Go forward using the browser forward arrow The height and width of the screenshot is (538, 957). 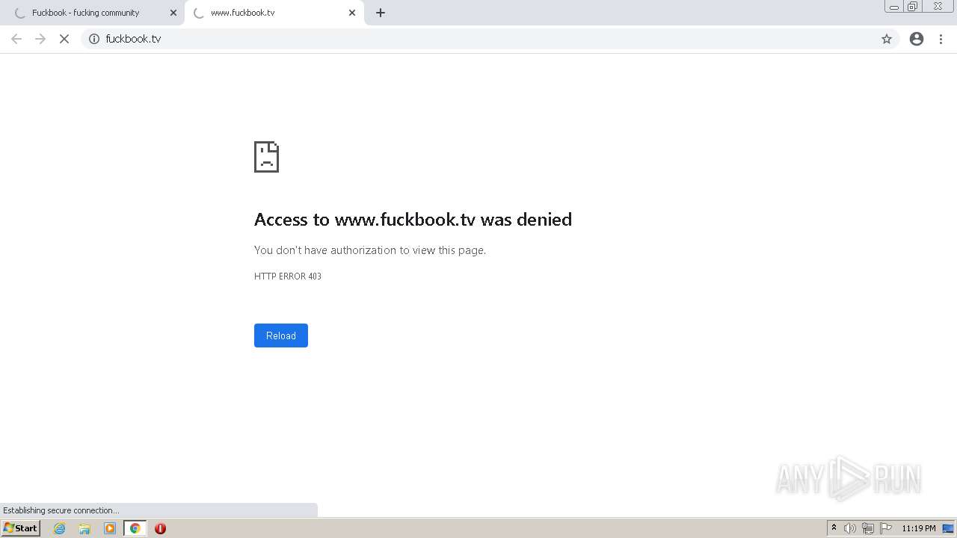(40, 39)
